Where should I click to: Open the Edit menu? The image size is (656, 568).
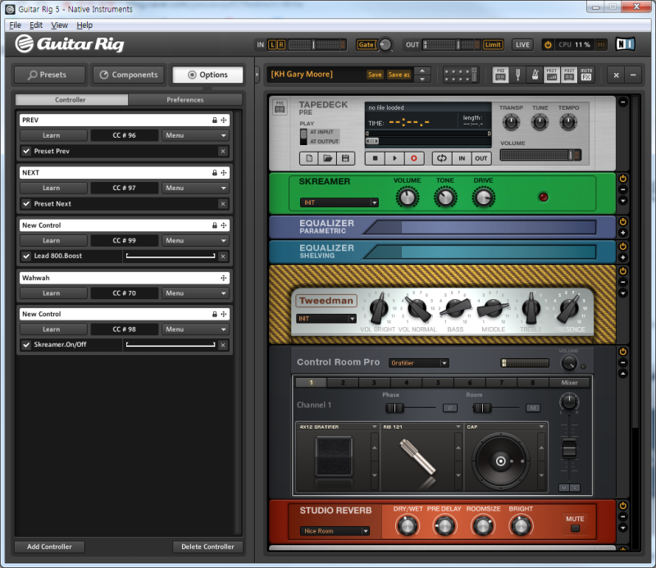36,25
